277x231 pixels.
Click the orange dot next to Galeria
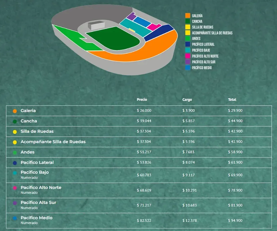[15, 111]
